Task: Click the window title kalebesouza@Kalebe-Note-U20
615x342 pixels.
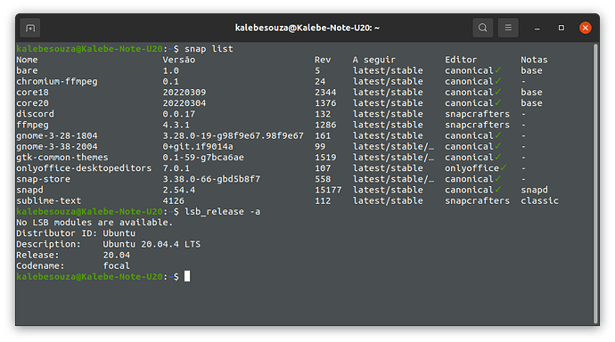Action: coord(307,28)
